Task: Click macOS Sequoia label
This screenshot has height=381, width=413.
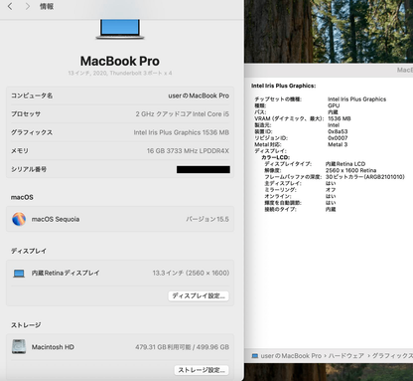Action: (56, 219)
